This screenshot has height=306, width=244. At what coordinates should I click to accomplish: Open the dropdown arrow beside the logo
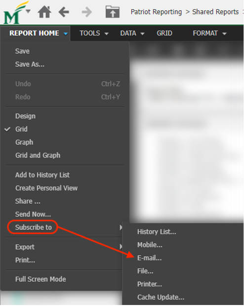coord(28,11)
